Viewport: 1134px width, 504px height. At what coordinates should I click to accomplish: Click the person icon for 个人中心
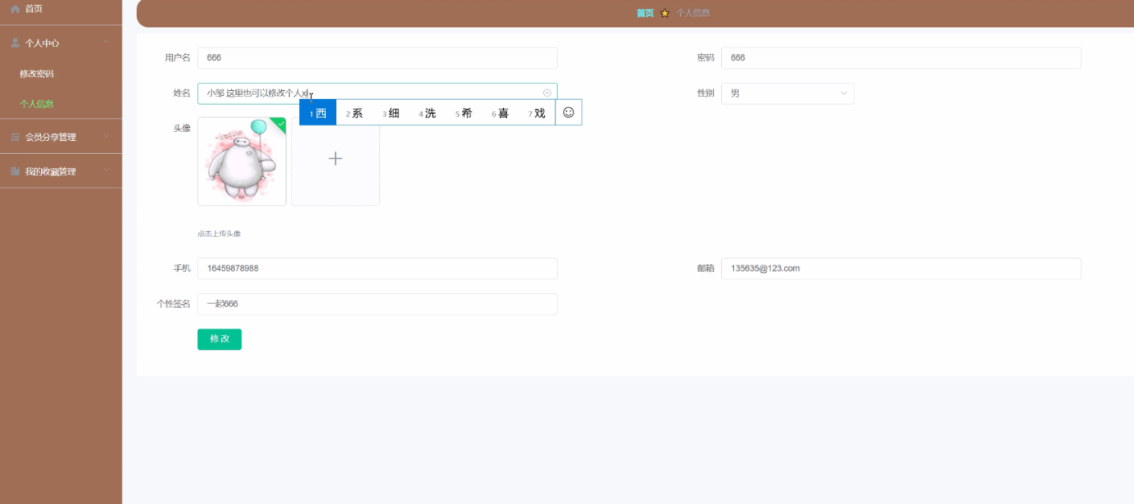coord(15,43)
